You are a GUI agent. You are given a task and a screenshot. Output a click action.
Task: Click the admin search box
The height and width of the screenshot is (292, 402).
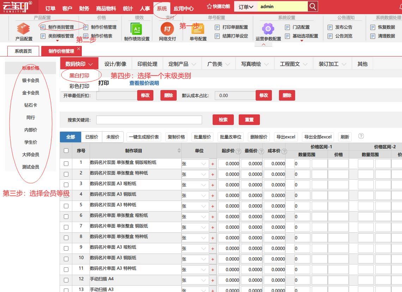282,7
